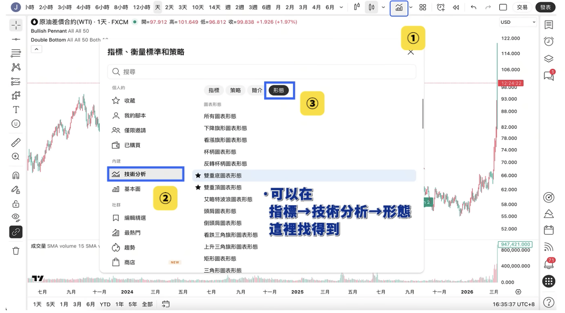The image size is (565, 313).
Task: Open the chevron beside the indicators icon
Action: [x=411, y=7]
